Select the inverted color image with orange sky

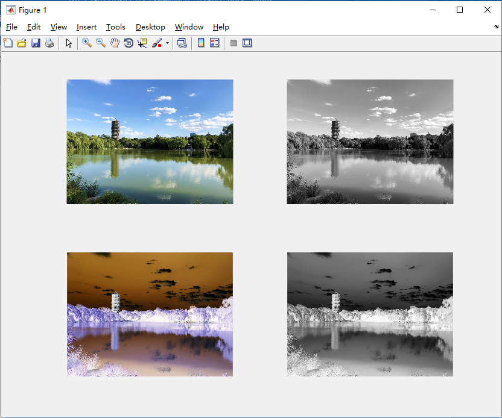(150, 314)
